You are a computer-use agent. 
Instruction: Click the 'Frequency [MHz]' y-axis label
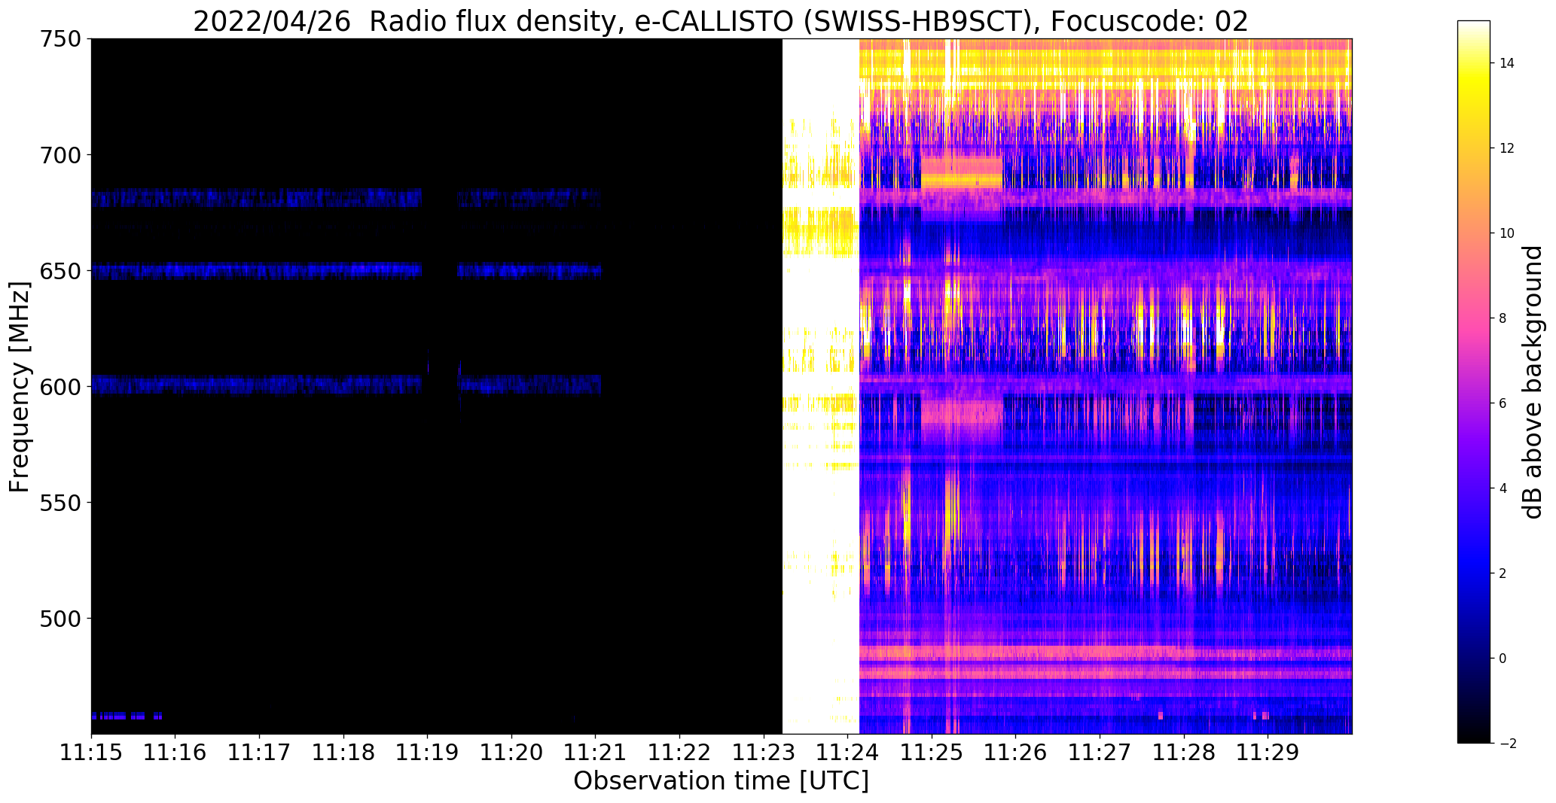coord(20,387)
